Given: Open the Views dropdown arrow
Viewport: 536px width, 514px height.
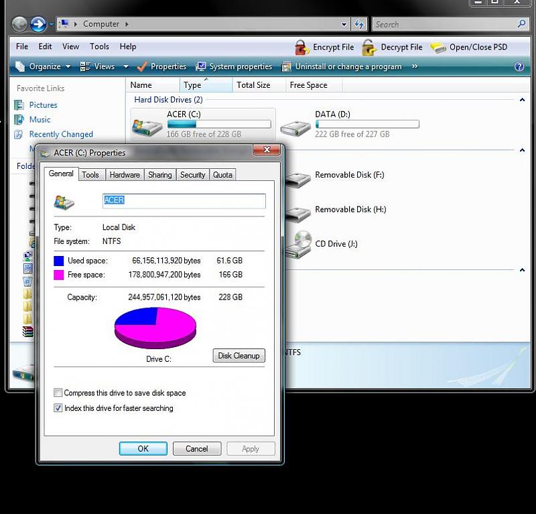Looking at the screenshot, I should (x=126, y=66).
